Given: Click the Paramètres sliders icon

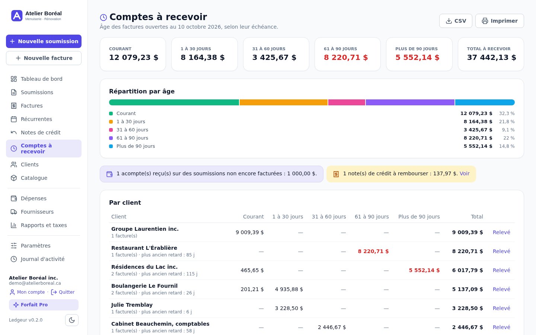Looking at the screenshot, I should [x=14, y=246].
